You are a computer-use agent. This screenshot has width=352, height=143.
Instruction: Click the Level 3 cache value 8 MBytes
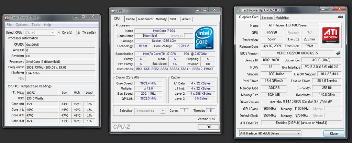tap(201, 98)
